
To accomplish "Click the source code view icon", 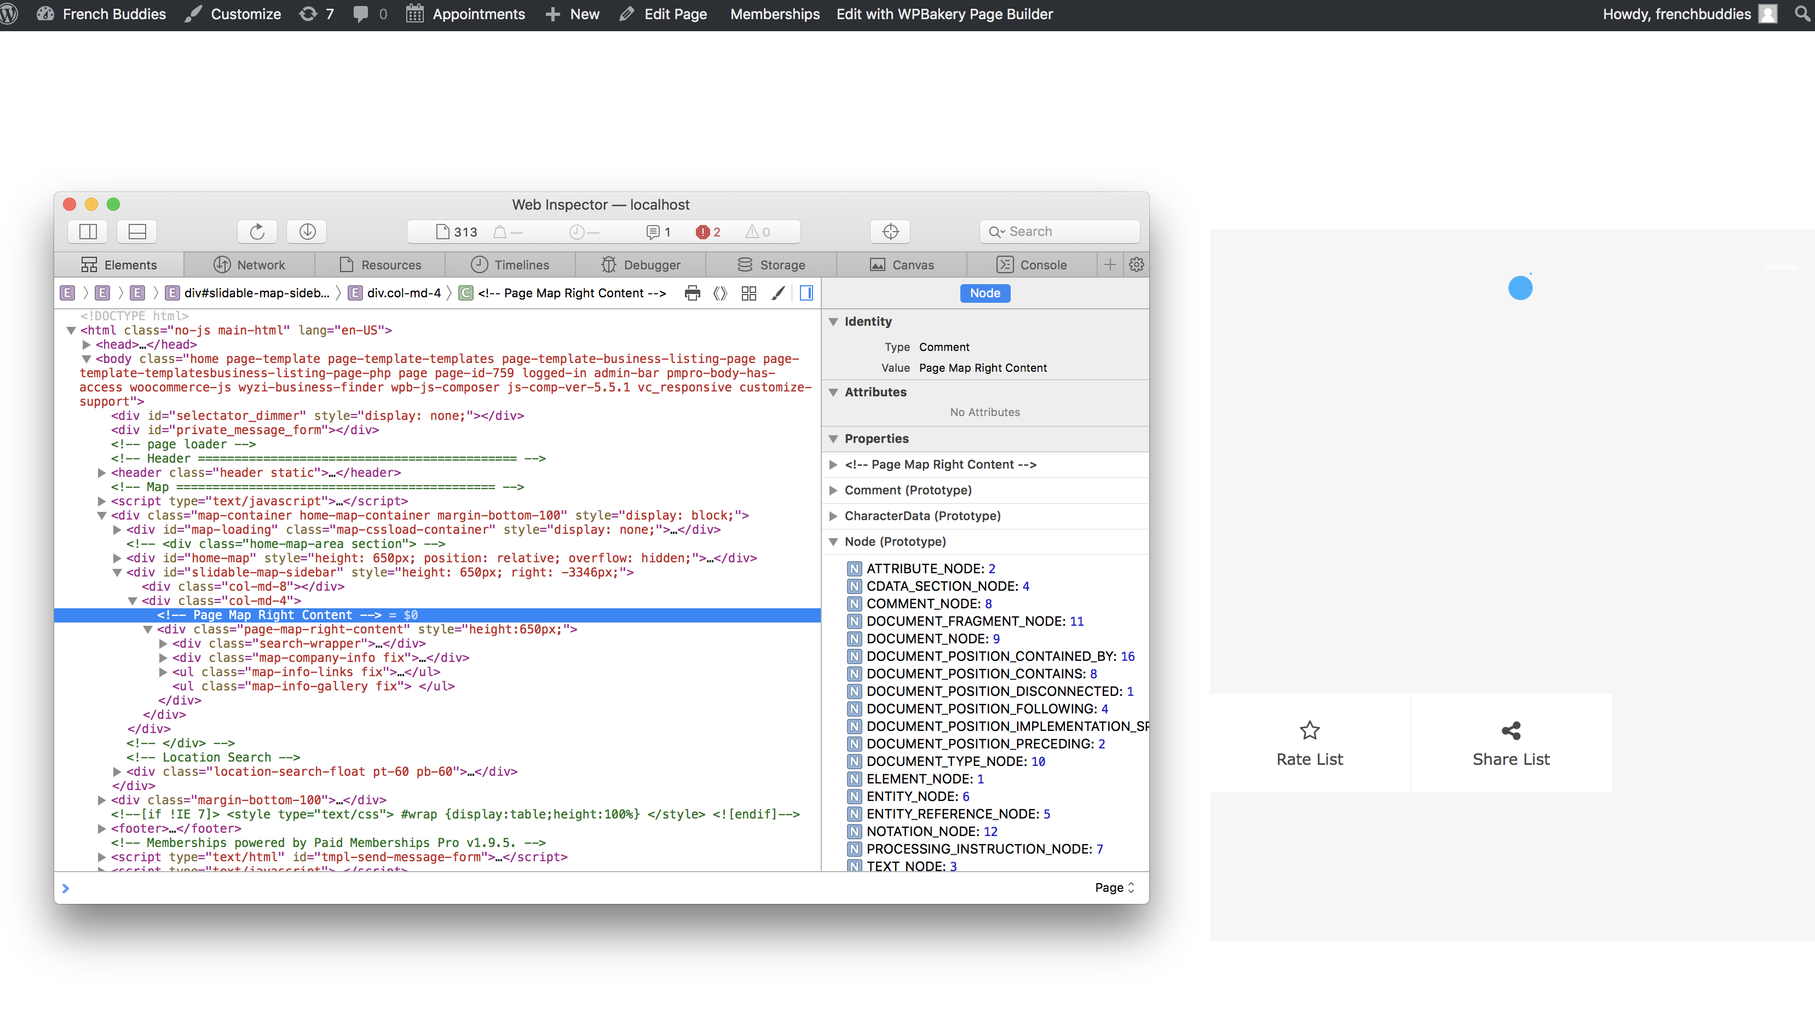I will (x=720, y=293).
